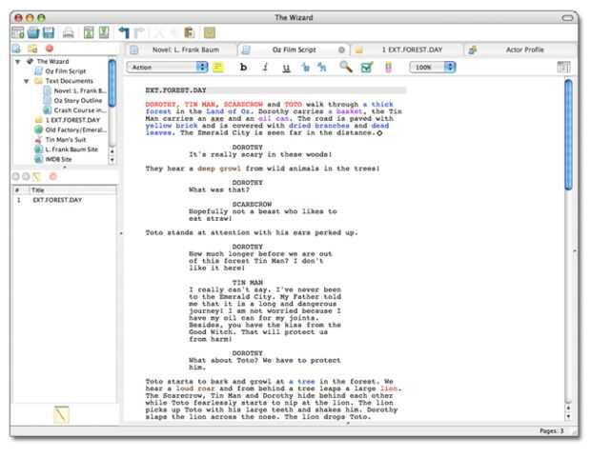This screenshot has height=458, width=591.
Task: Click the script editor vertical scrollbar thumb
Action: tap(568, 134)
